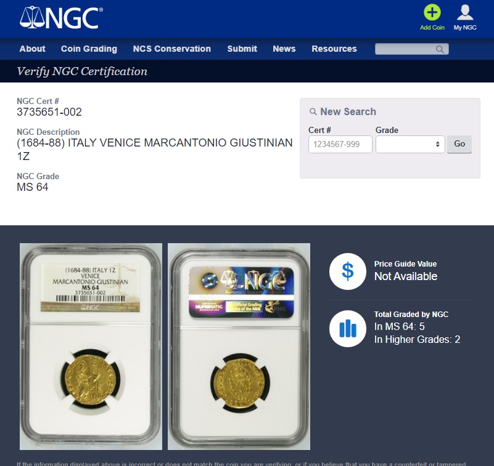The height and width of the screenshot is (466, 494).
Task: Click the dollar sign Price Guide icon
Action: coord(347,271)
